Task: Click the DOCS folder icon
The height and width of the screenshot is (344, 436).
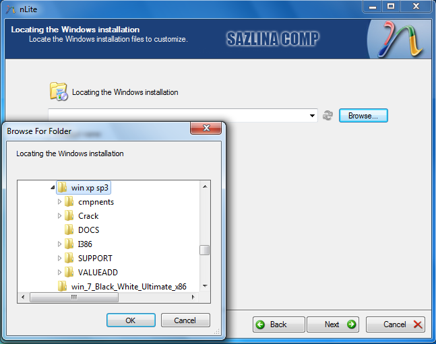Action: pyautogui.click(x=69, y=230)
